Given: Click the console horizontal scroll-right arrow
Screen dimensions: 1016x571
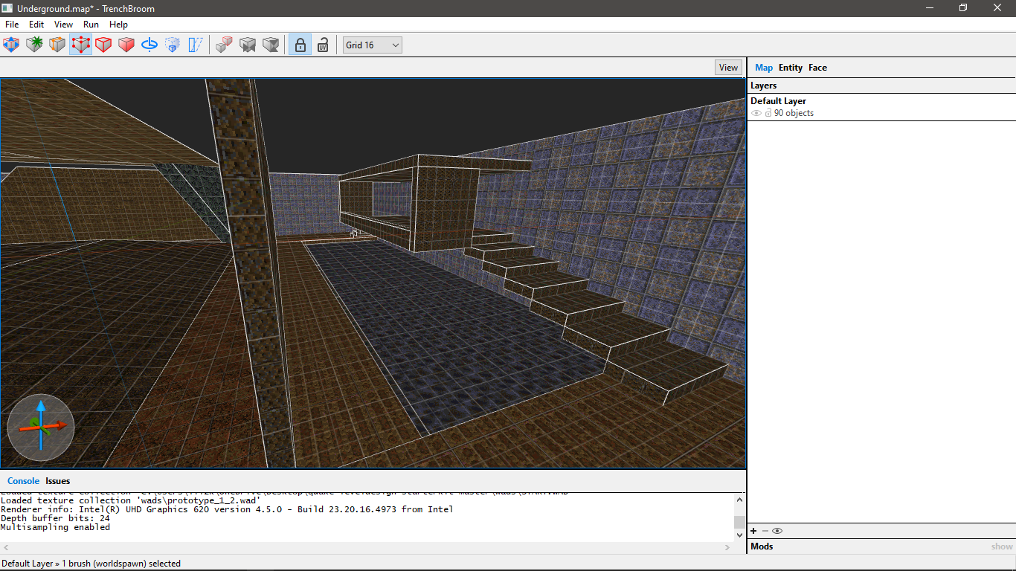Looking at the screenshot, I should coord(728,547).
